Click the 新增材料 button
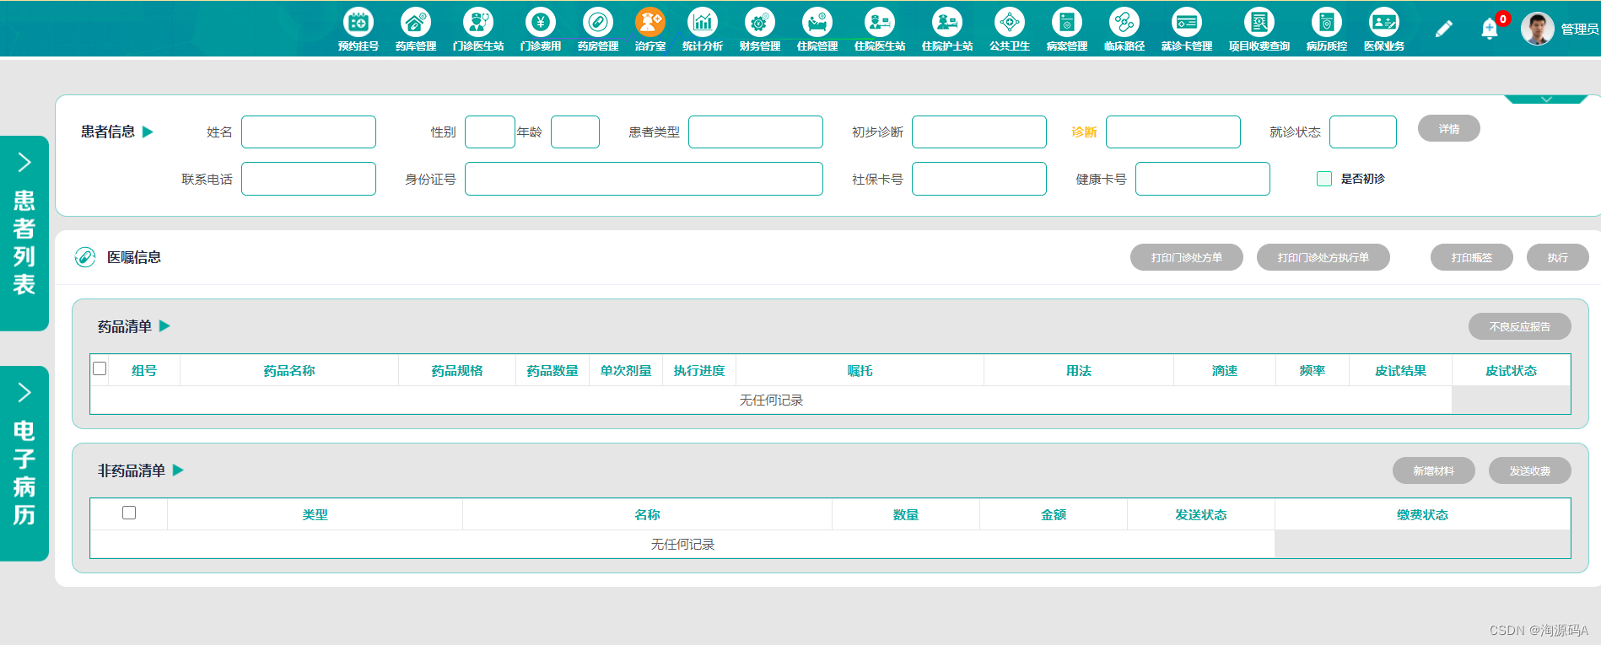 1434,470
